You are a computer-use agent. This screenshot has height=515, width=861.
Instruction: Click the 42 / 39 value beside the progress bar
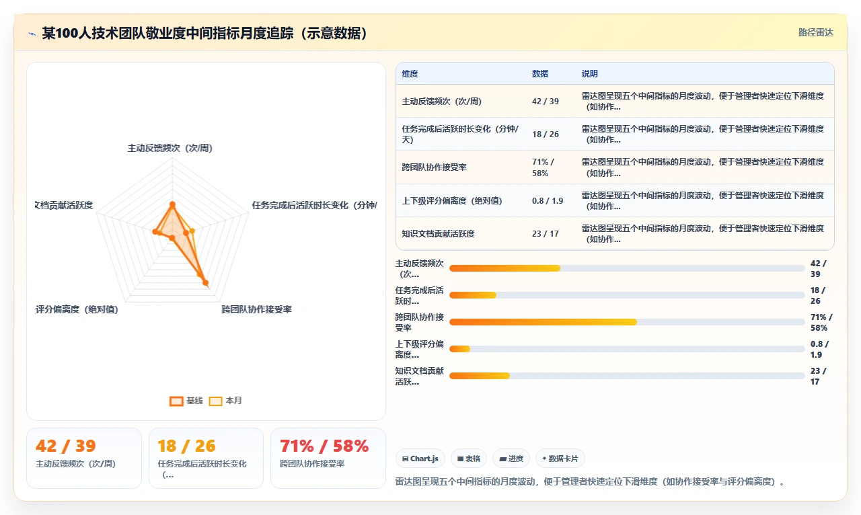[819, 268]
